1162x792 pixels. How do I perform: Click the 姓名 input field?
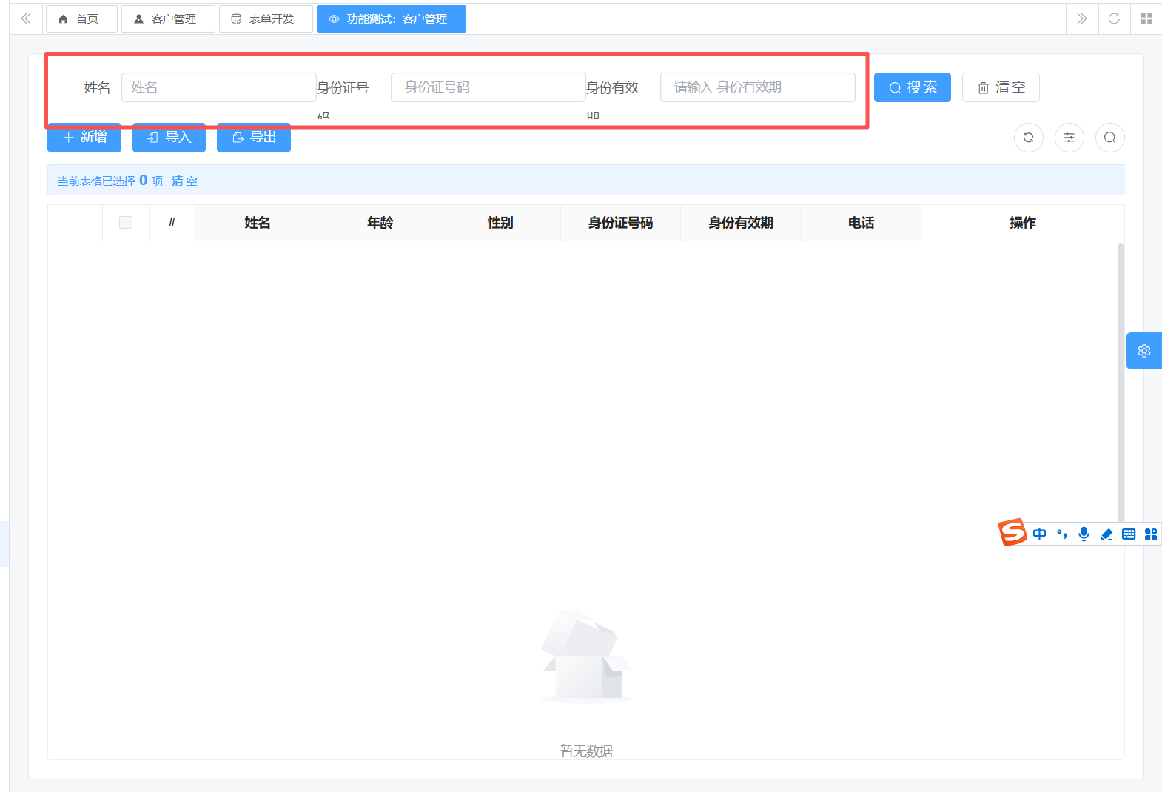[x=218, y=87]
